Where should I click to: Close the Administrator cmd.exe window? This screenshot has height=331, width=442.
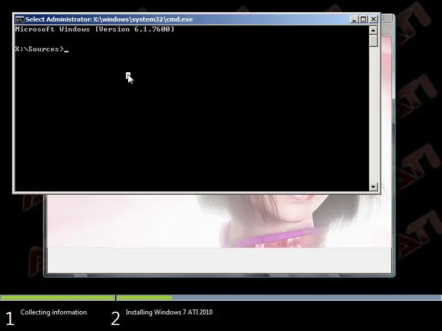[x=373, y=19]
